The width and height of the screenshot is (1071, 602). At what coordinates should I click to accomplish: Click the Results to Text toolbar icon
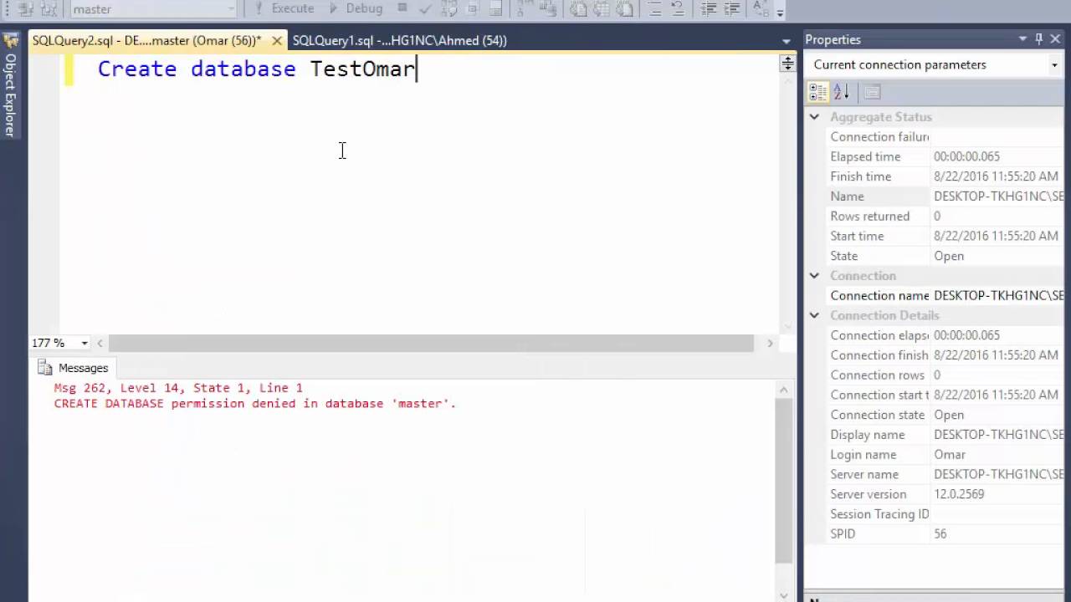coord(578,8)
